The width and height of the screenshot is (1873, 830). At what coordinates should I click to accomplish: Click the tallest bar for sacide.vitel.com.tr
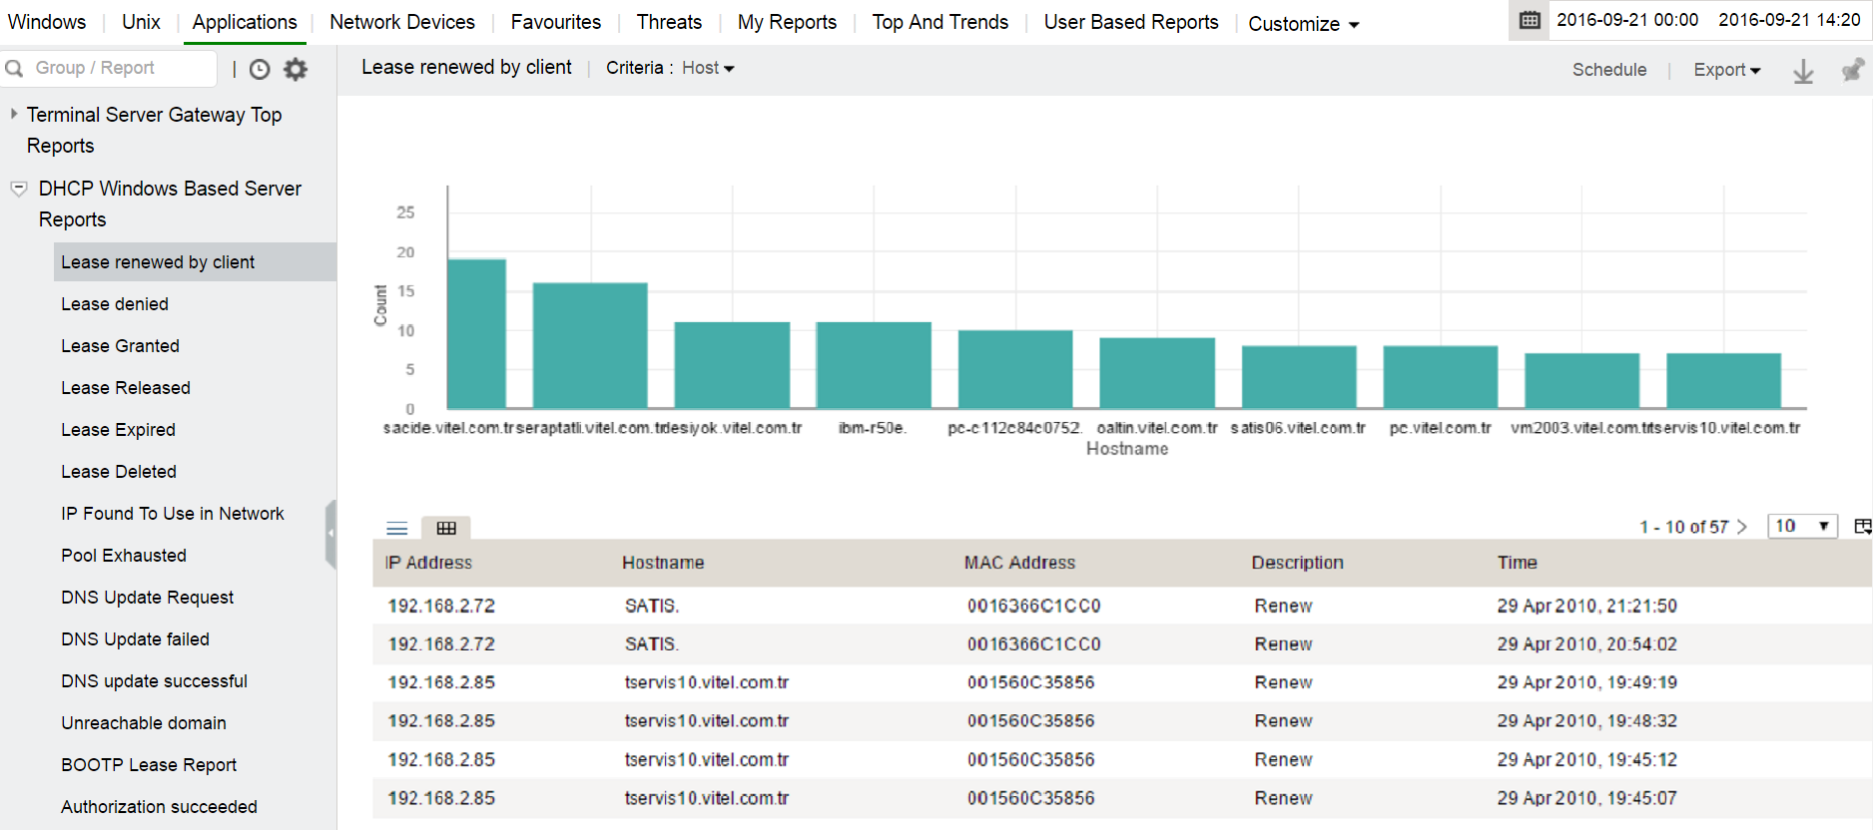[x=476, y=333]
